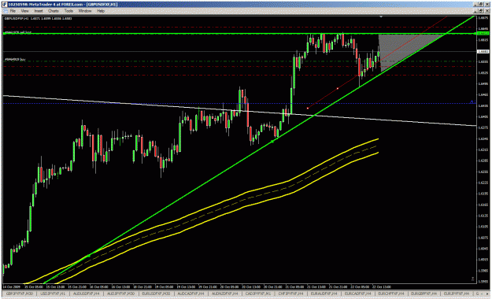Click the chart document icon beside File
The image size is (492, 299).
[6, 11]
